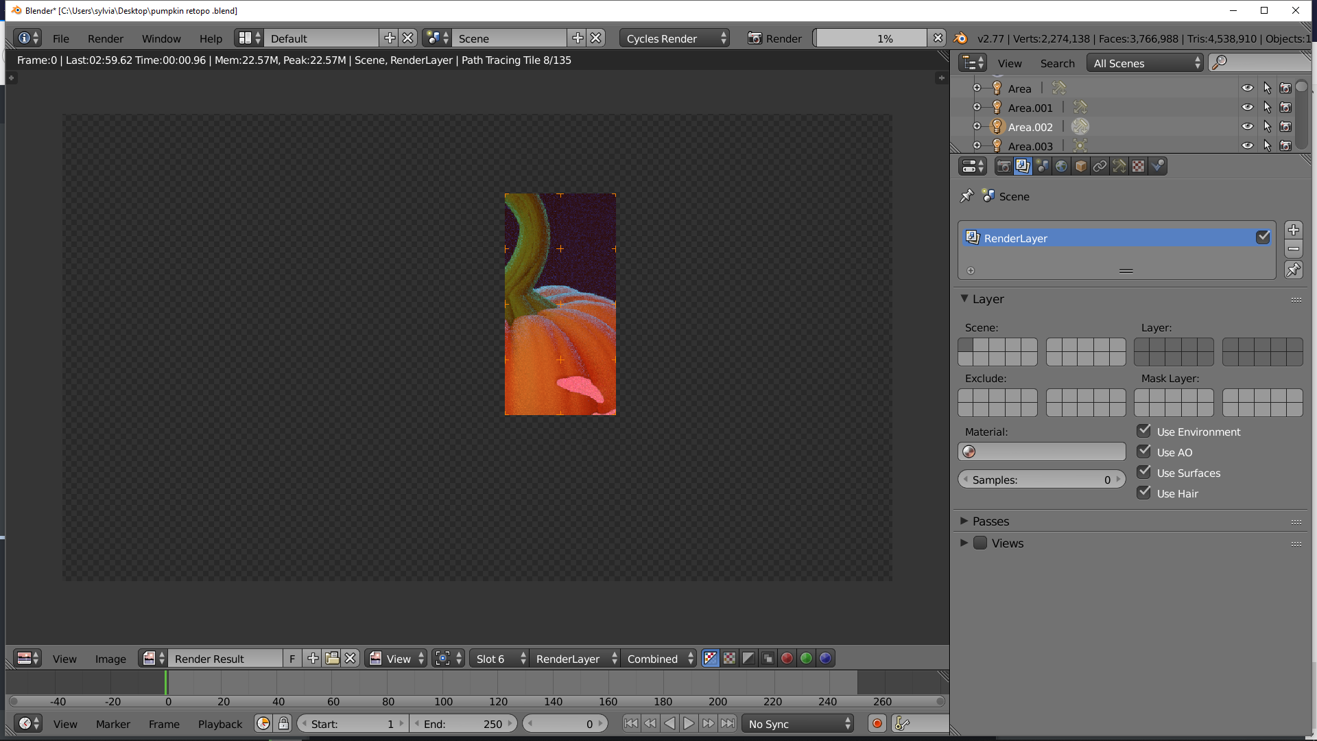The height and width of the screenshot is (741, 1317).
Task: Open the World properties globe tab
Action: point(1061,167)
